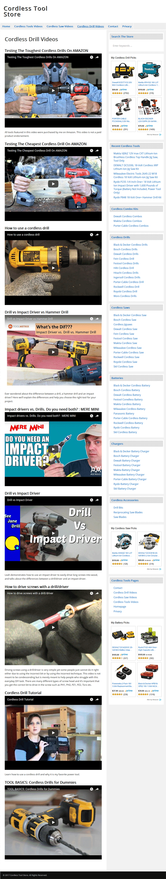Play the TOOL BASICS Cordless Drills for Dummies video
Image resolution: width=166 pixels, height=879 pixels.
pyautogui.click(x=53, y=822)
